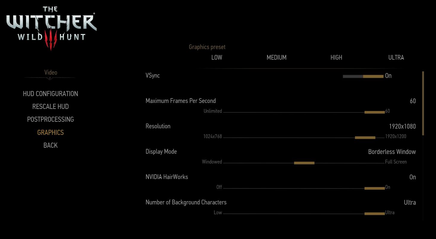Image resolution: width=436 pixels, height=239 pixels.
Task: Click the Graphics preset heading
Action: [207, 47]
